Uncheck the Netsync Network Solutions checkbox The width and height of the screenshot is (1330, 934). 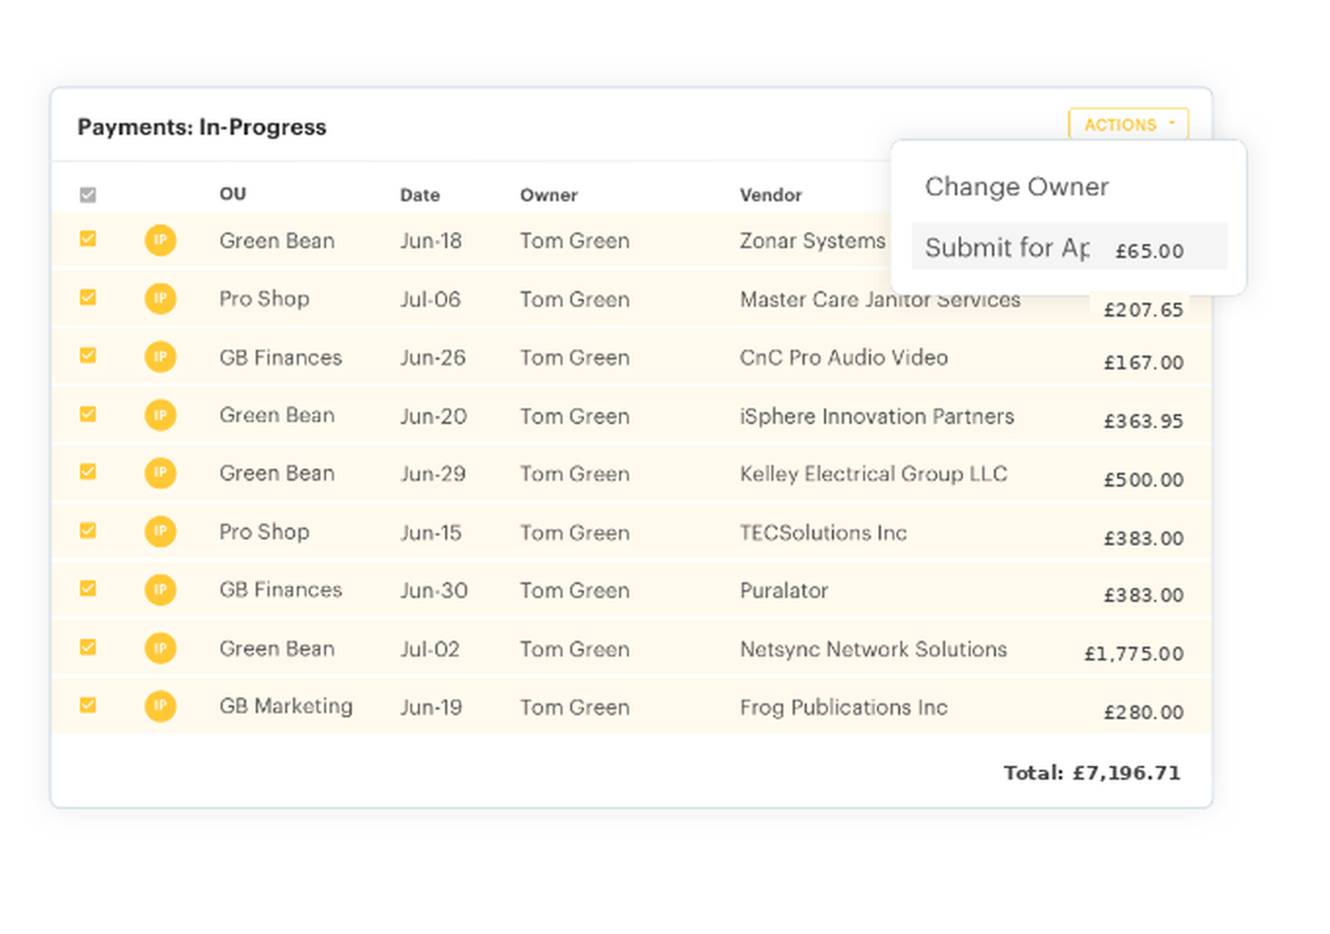click(x=88, y=647)
